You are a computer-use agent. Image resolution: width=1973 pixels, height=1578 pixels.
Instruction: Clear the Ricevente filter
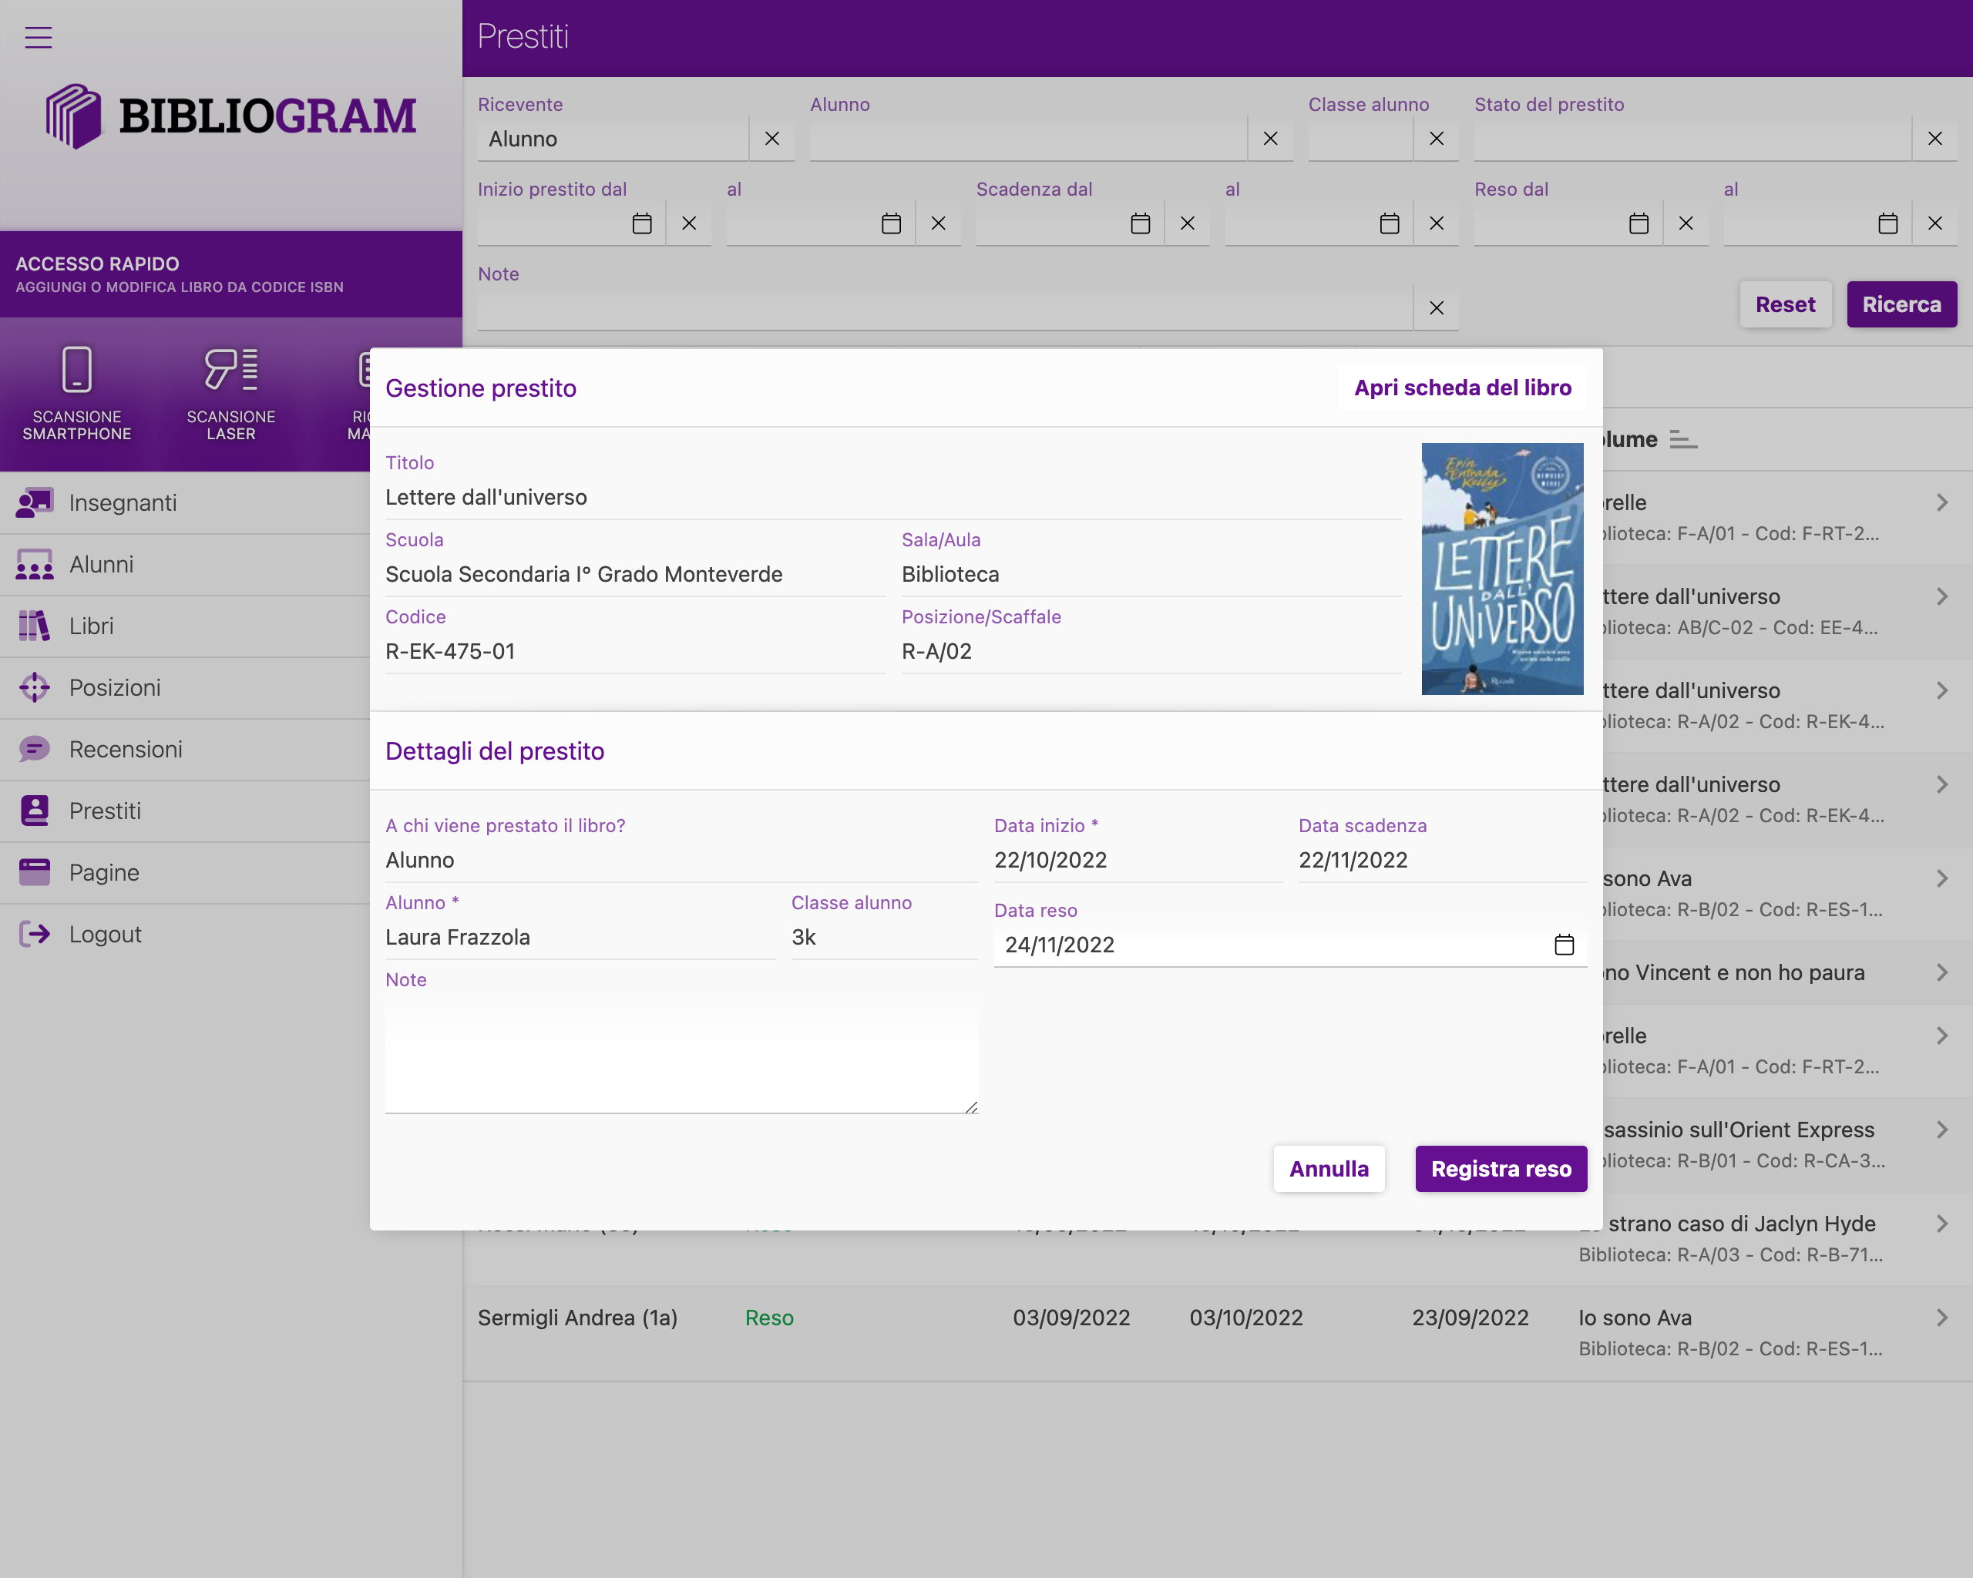[x=771, y=139]
